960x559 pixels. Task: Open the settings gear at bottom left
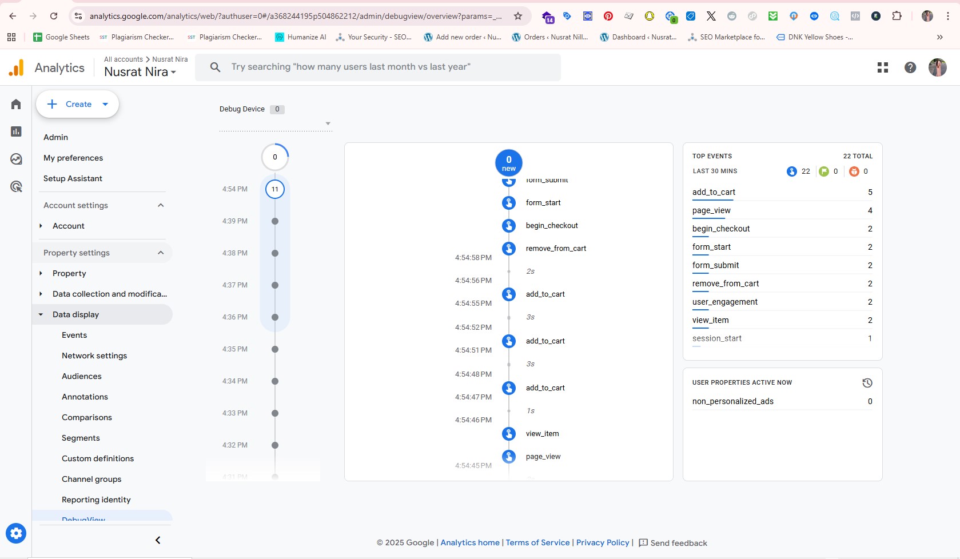(x=16, y=533)
